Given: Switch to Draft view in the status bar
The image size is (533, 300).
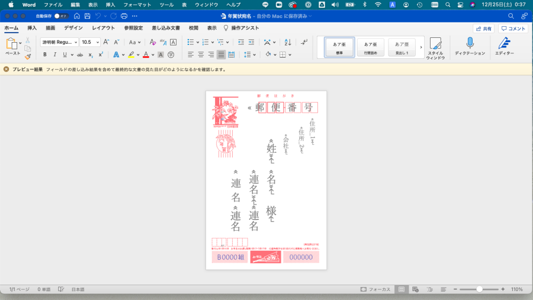Looking at the screenshot, I should pyautogui.click(x=443, y=289).
